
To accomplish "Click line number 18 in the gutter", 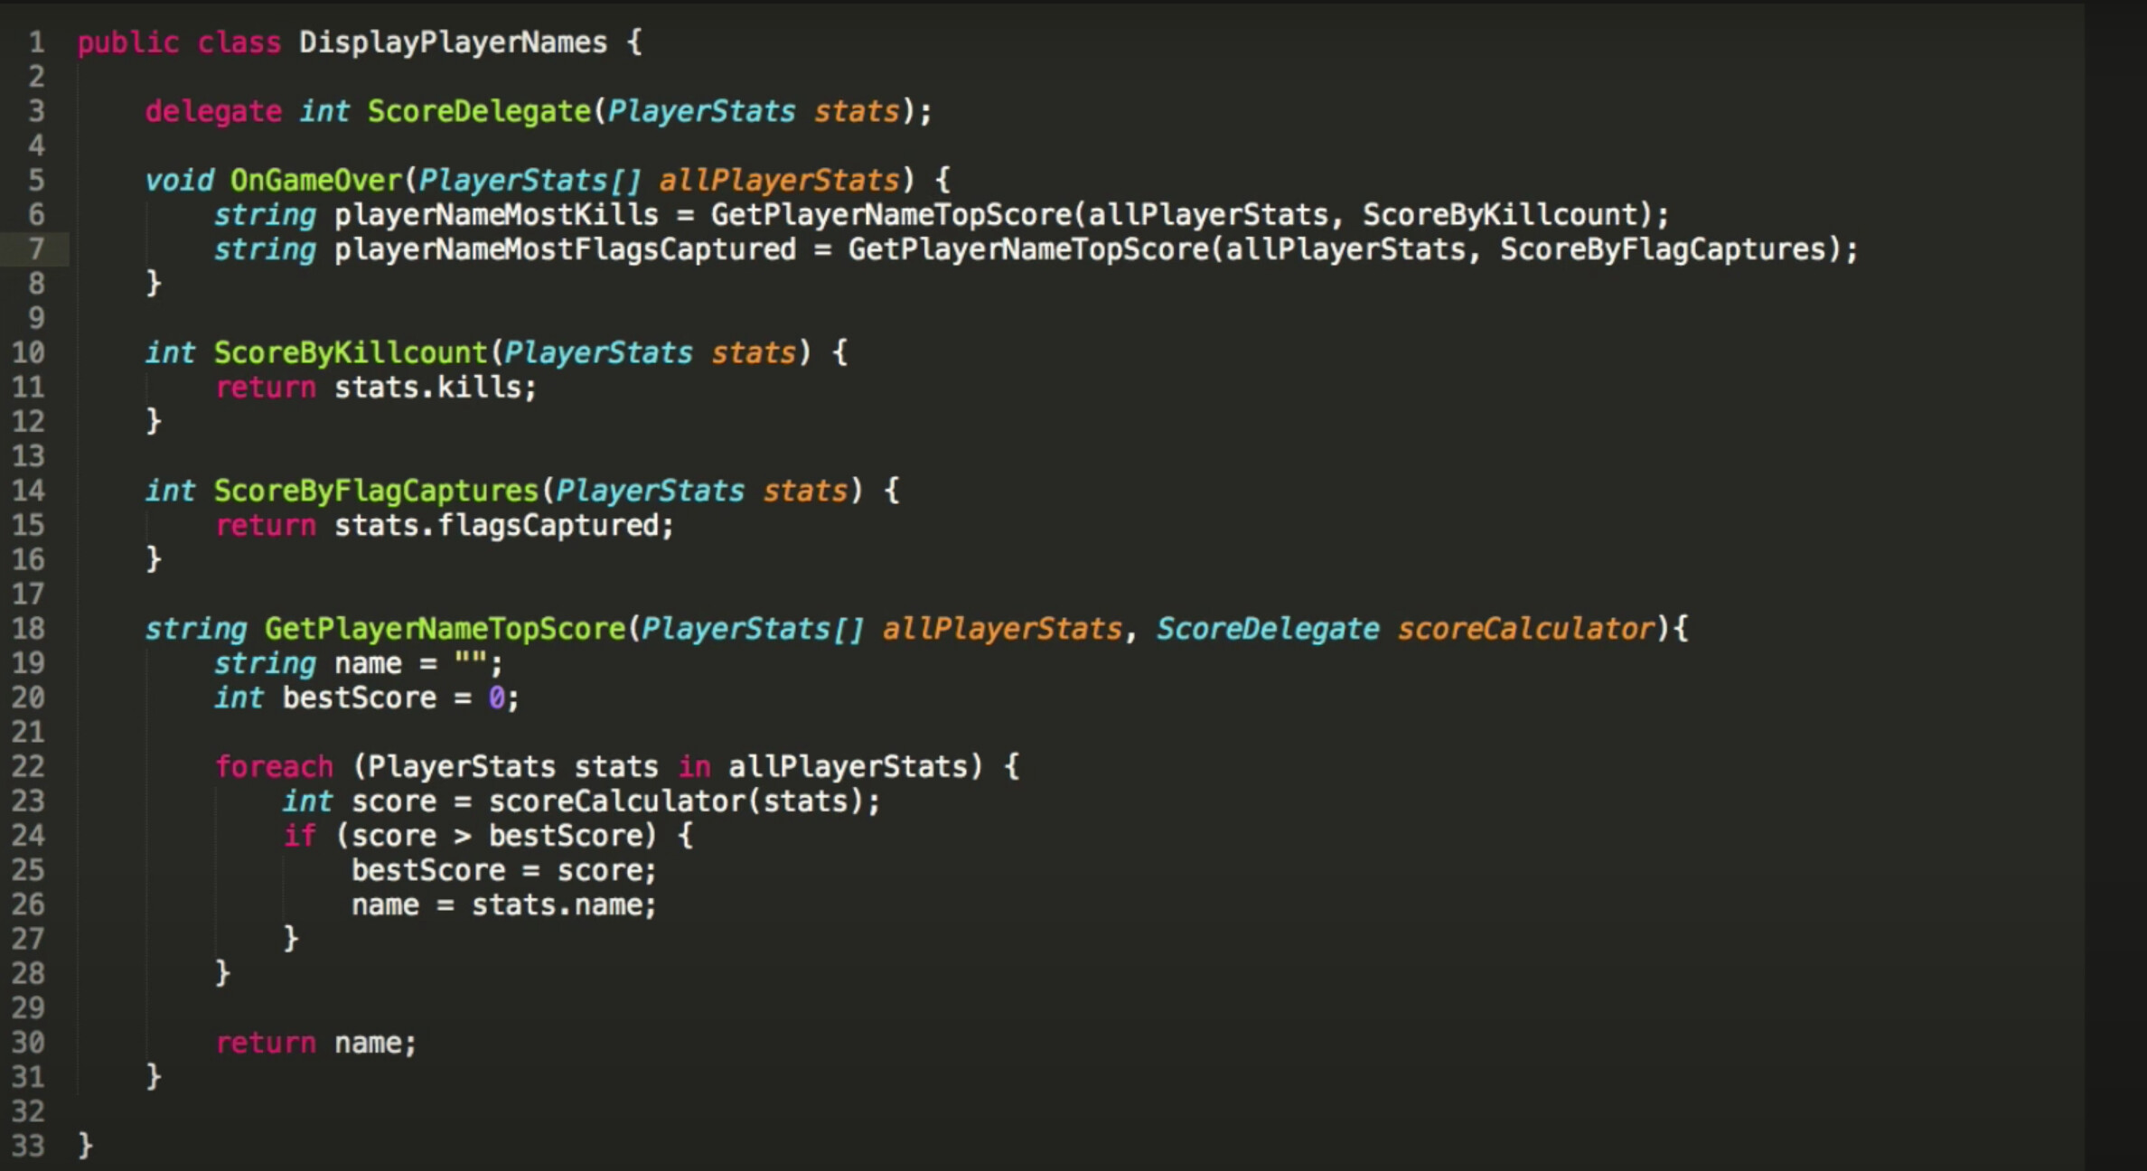I will click(x=28, y=629).
